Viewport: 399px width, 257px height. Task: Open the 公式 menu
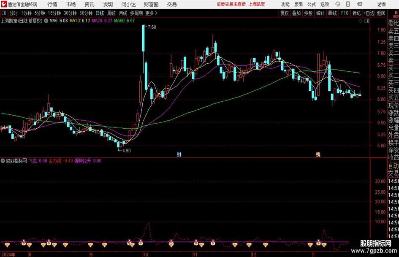[312, 4]
